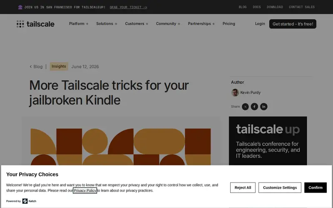The height and width of the screenshot is (208, 333).
Task: Expand the Partnerships menu
Action: coord(201,24)
